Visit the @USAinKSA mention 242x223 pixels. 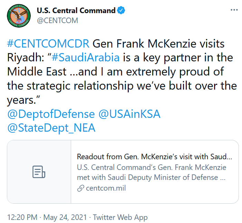[x=129, y=114]
